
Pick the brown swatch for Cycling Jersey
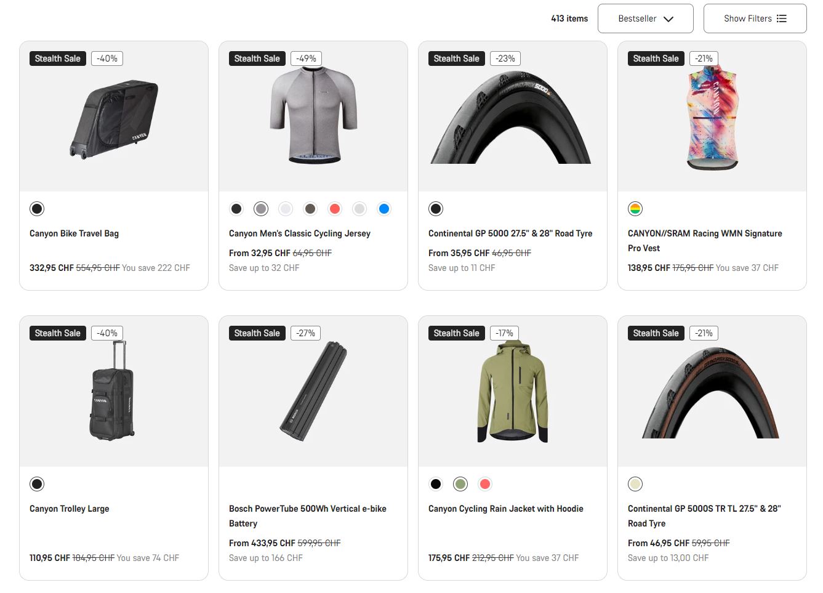coord(310,209)
